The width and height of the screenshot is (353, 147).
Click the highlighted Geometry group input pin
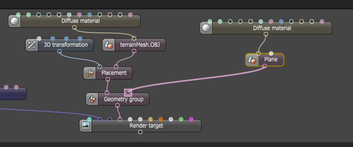pos(128,93)
